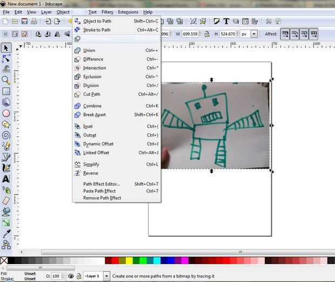This screenshot has width=335, height=282.
Task: Click the Flip vertically icon
Action: pos(67,34)
